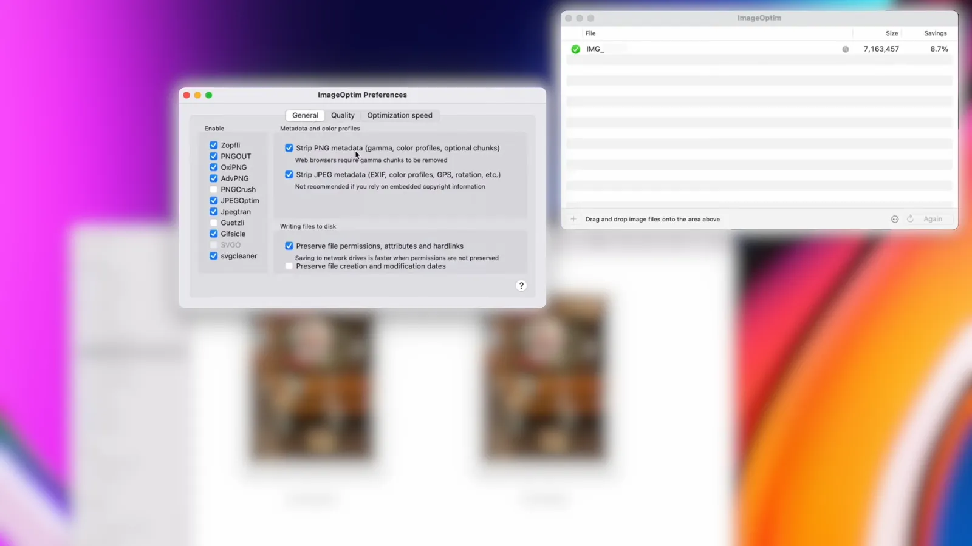The width and height of the screenshot is (972, 546).
Task: Select the IMG_ file row
Action: click(x=759, y=49)
